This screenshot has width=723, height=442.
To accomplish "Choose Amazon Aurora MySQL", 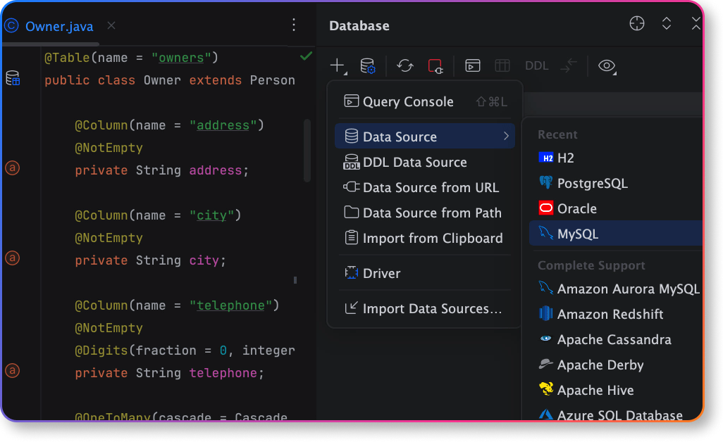I will [x=616, y=289].
